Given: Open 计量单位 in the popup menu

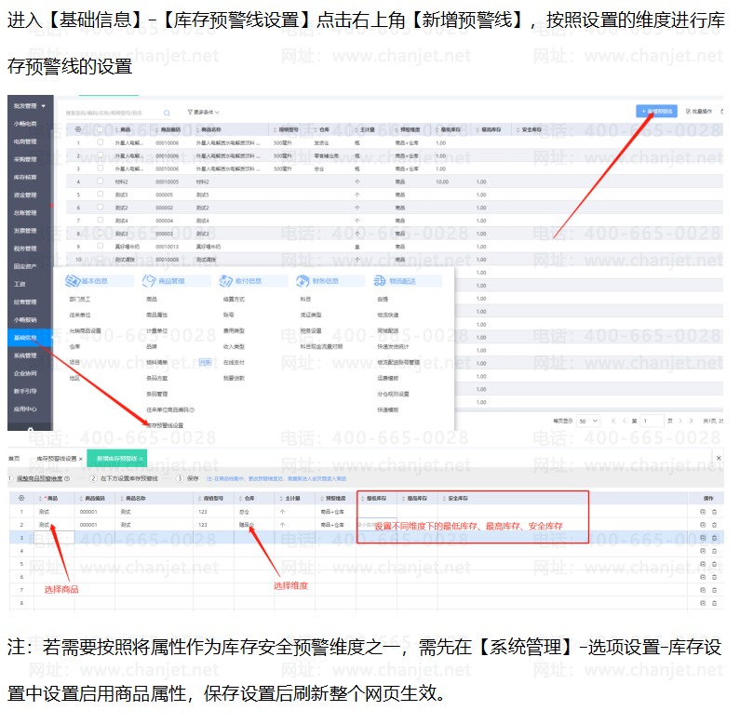Looking at the screenshot, I should 156,331.
